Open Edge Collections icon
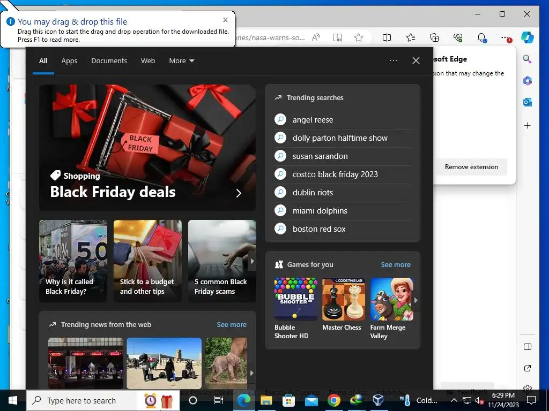The width and height of the screenshot is (549, 411). [434, 37]
